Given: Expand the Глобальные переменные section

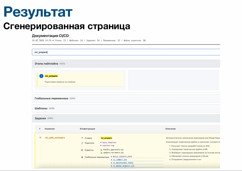Looking at the screenshot, I should [x=126, y=98].
